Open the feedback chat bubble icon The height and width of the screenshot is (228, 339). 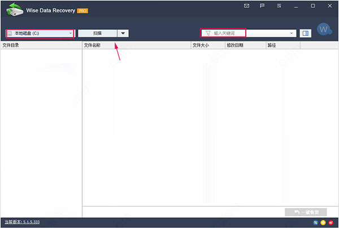click(262, 6)
